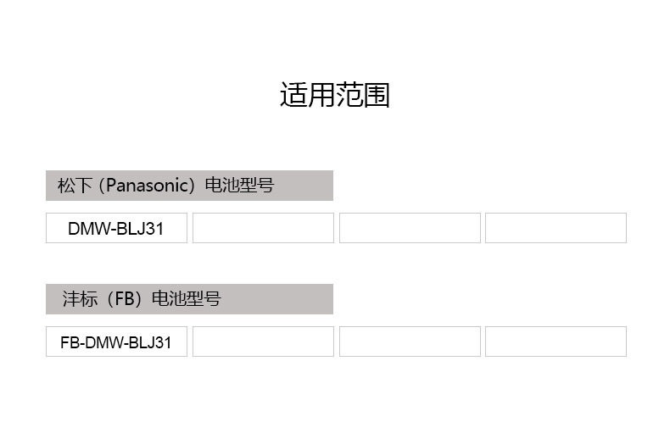Click 电池型号 text in the Panasonic header
Viewport: 670px width, 422px height.
[x=239, y=186]
